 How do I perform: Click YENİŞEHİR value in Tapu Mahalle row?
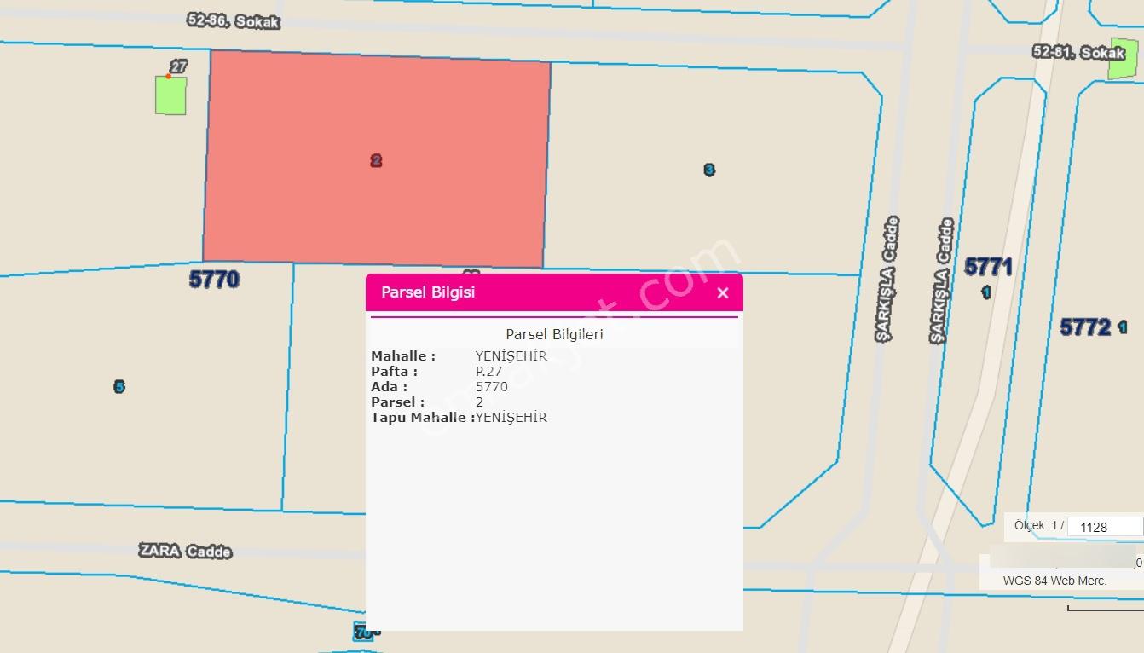pos(511,418)
